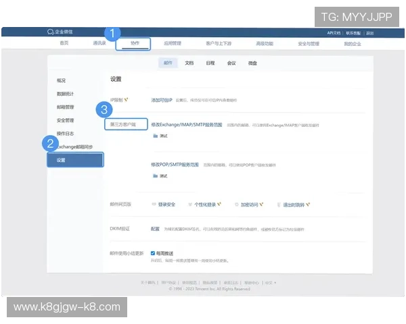The image size is (406, 324).
Task: Click the 关于腾讯 footer link
Action: pos(148,283)
